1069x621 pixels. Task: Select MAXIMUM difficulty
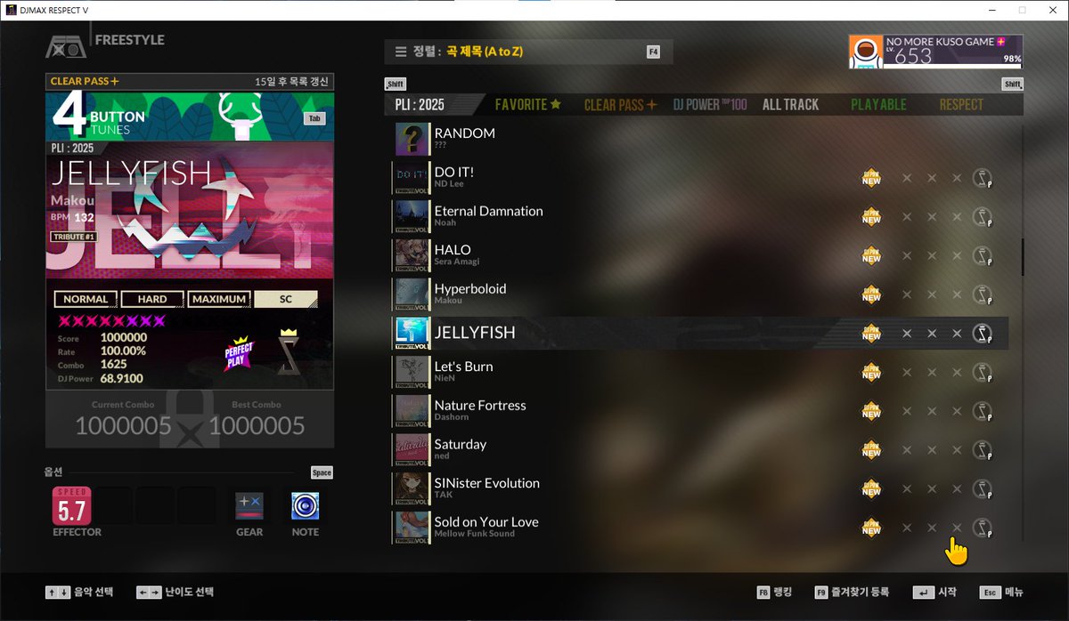pyautogui.click(x=218, y=299)
